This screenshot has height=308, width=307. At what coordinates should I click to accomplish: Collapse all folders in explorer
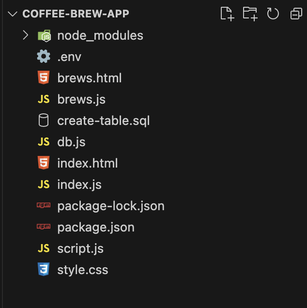tap(296, 14)
